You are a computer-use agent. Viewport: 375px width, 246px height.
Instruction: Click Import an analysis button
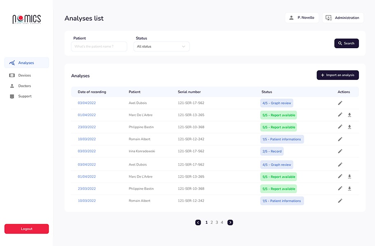pyautogui.click(x=337, y=75)
